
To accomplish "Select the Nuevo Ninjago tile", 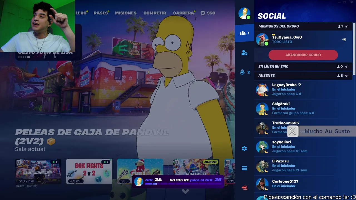I will 196,171.
